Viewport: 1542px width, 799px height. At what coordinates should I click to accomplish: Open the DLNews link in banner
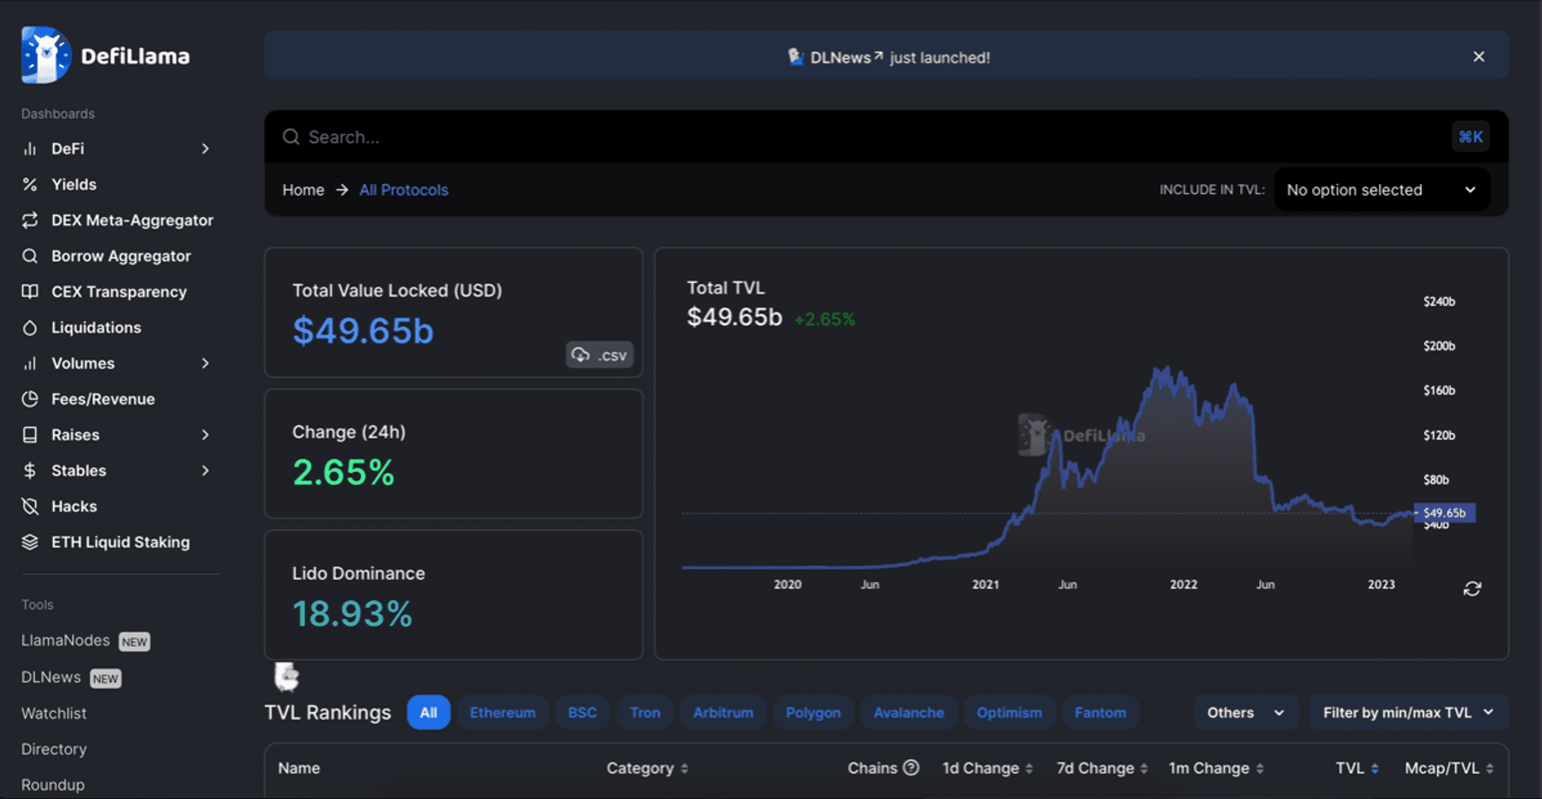pos(846,57)
